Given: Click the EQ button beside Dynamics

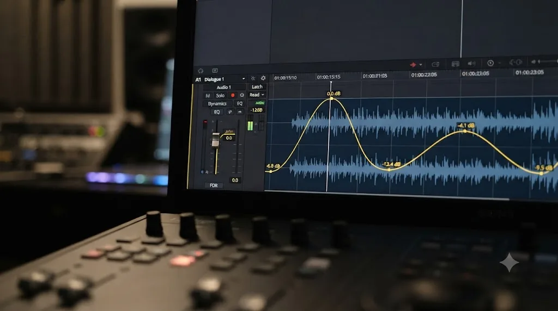Looking at the screenshot, I should (240, 103).
